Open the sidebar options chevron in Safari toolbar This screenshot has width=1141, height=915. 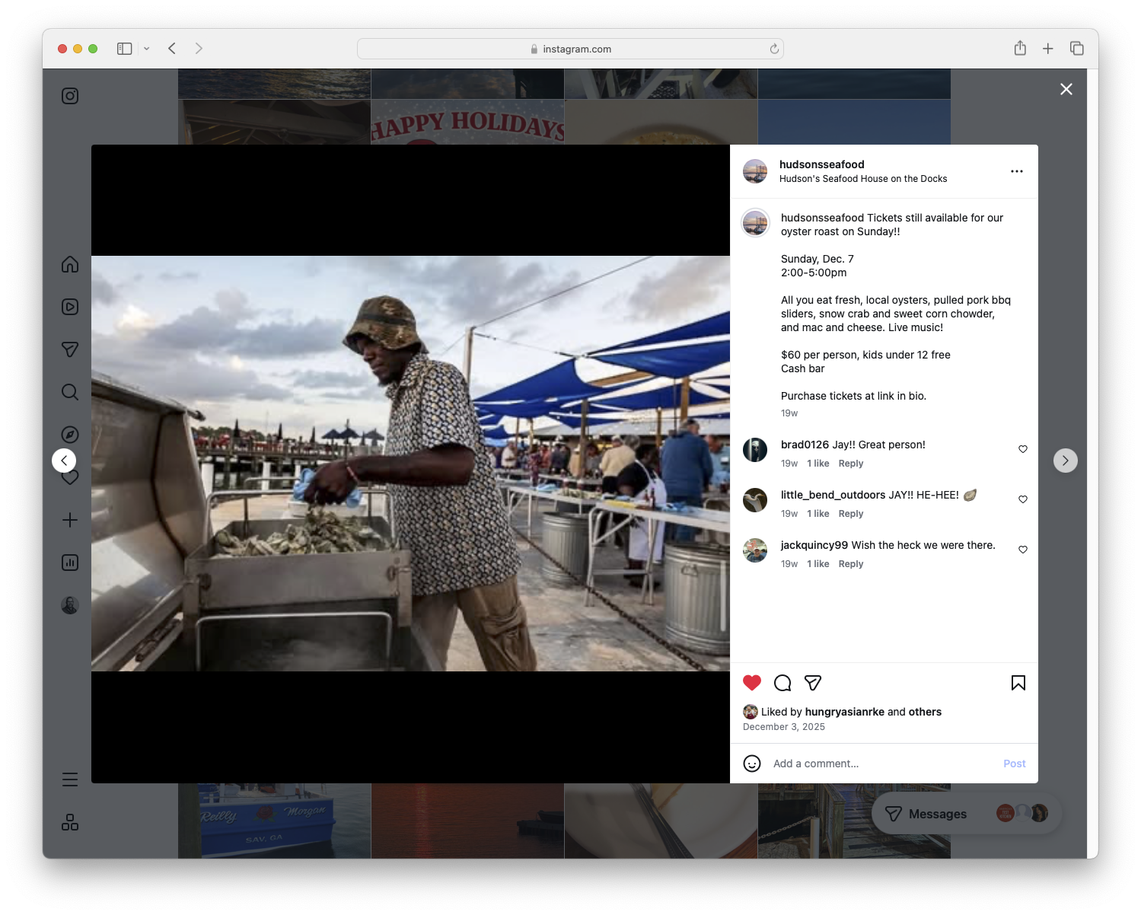pos(147,48)
